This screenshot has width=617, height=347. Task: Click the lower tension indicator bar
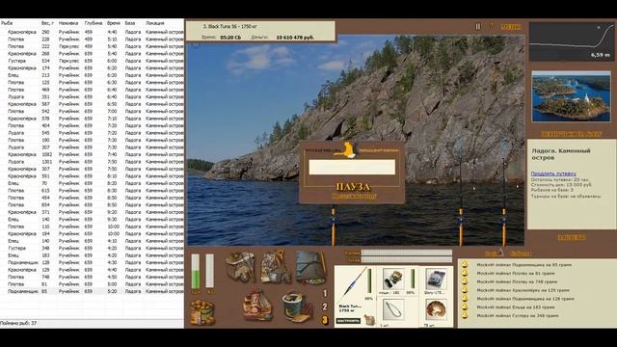[407, 259]
